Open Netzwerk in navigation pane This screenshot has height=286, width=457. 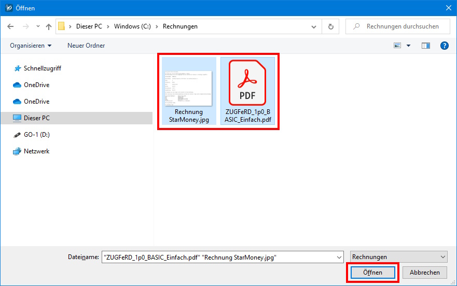[36, 151]
